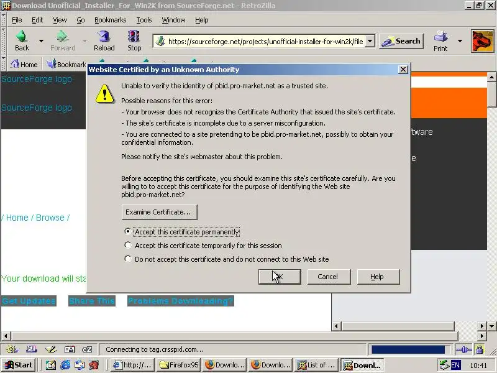Collapse the menu bar toolbar grippy
The width and height of the screenshot is (497, 373).
click(4, 20)
